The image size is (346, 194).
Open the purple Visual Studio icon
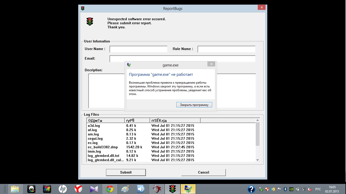94,189
